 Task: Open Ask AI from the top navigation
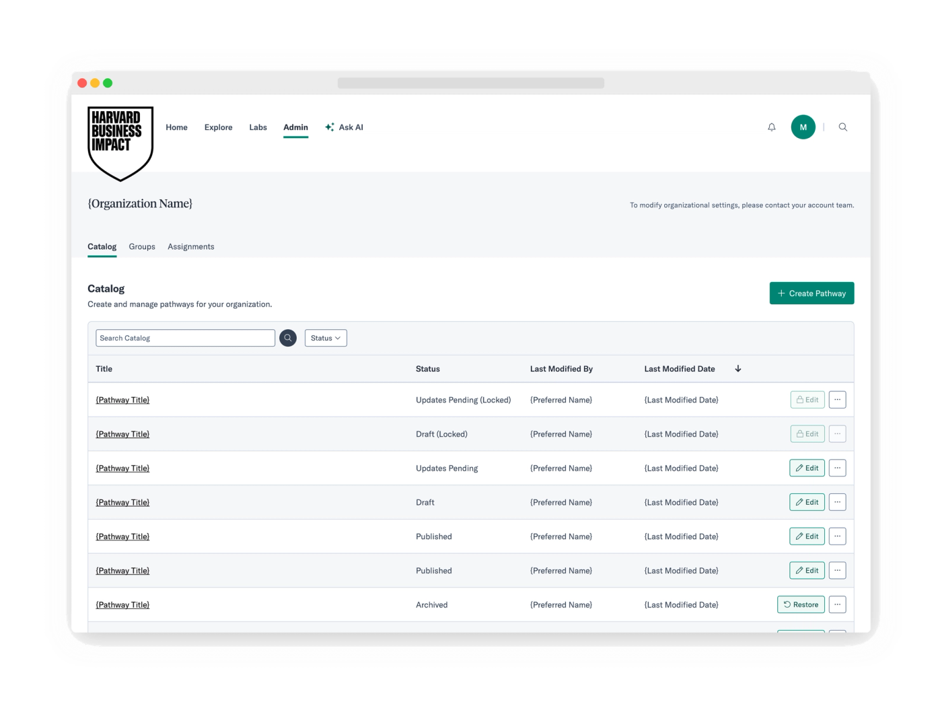[x=344, y=127]
